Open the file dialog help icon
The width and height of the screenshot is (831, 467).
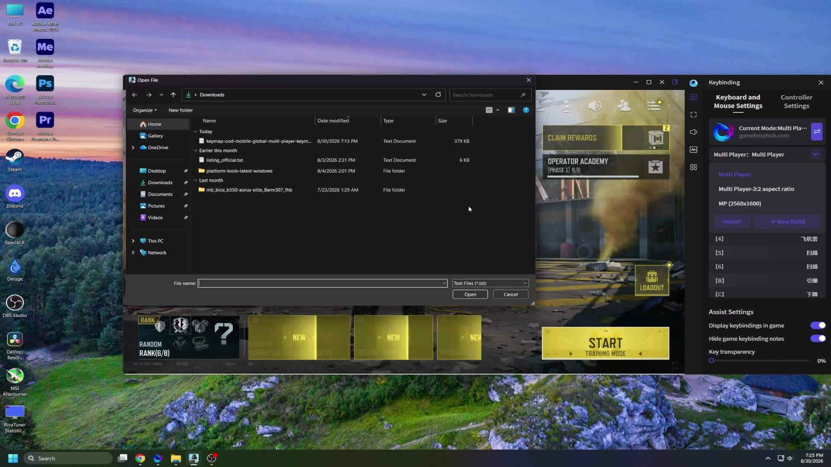tap(526, 110)
